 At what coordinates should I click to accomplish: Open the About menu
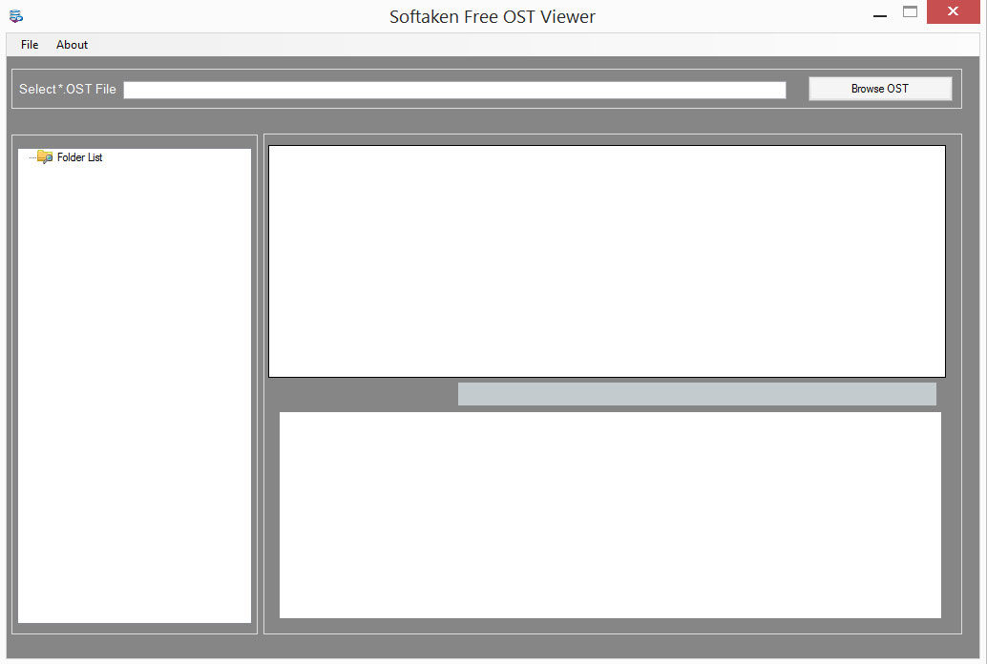coord(72,45)
